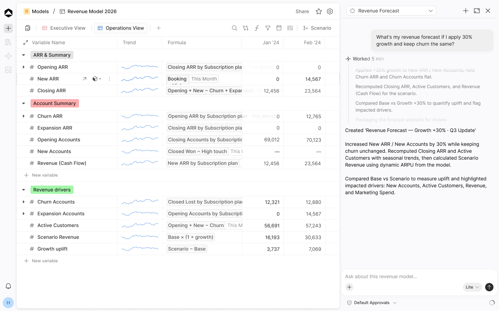The height and width of the screenshot is (311, 499).
Task: Collapse the Revenue drivers group
Action: coord(24,190)
